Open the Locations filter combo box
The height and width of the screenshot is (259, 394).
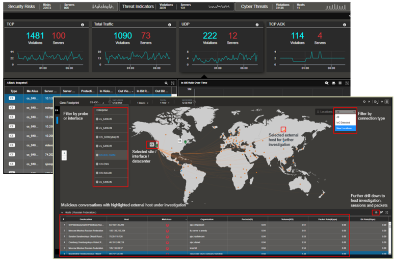tap(346, 111)
